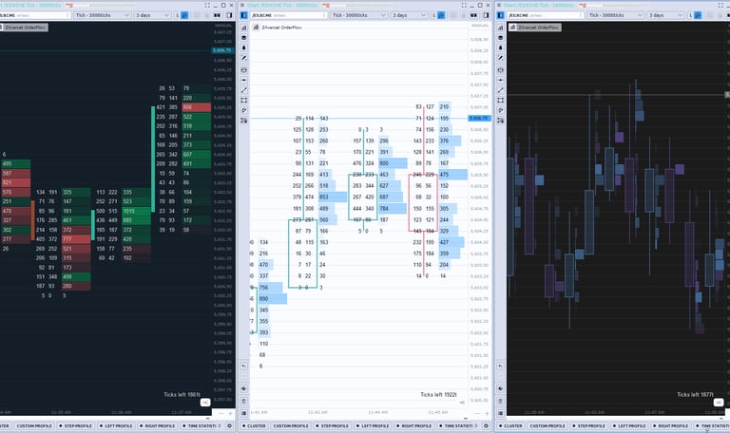Viewport: 730px width, 433px height.
Task: Click symbol input field in right chart toolbar
Action: coord(546,15)
